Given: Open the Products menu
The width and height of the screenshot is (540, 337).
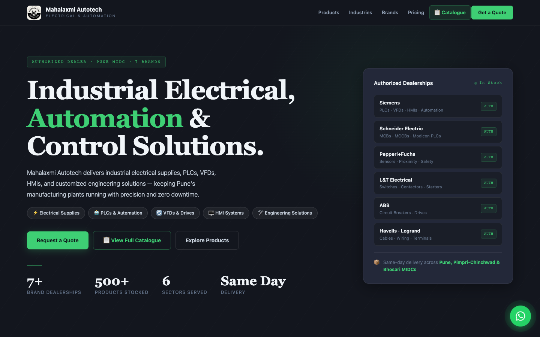Looking at the screenshot, I should coord(329,13).
